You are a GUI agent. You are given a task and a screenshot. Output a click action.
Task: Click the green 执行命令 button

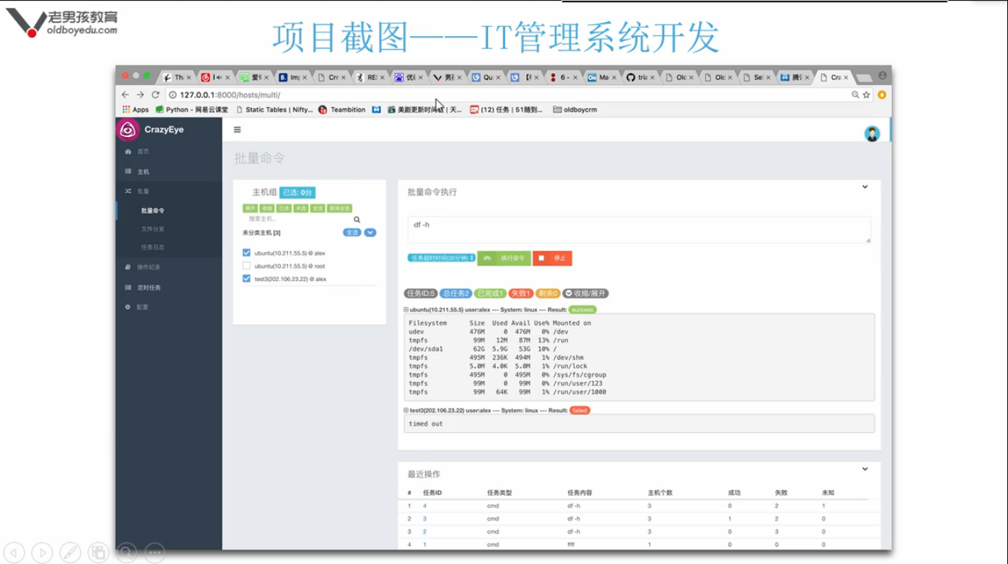pos(504,258)
